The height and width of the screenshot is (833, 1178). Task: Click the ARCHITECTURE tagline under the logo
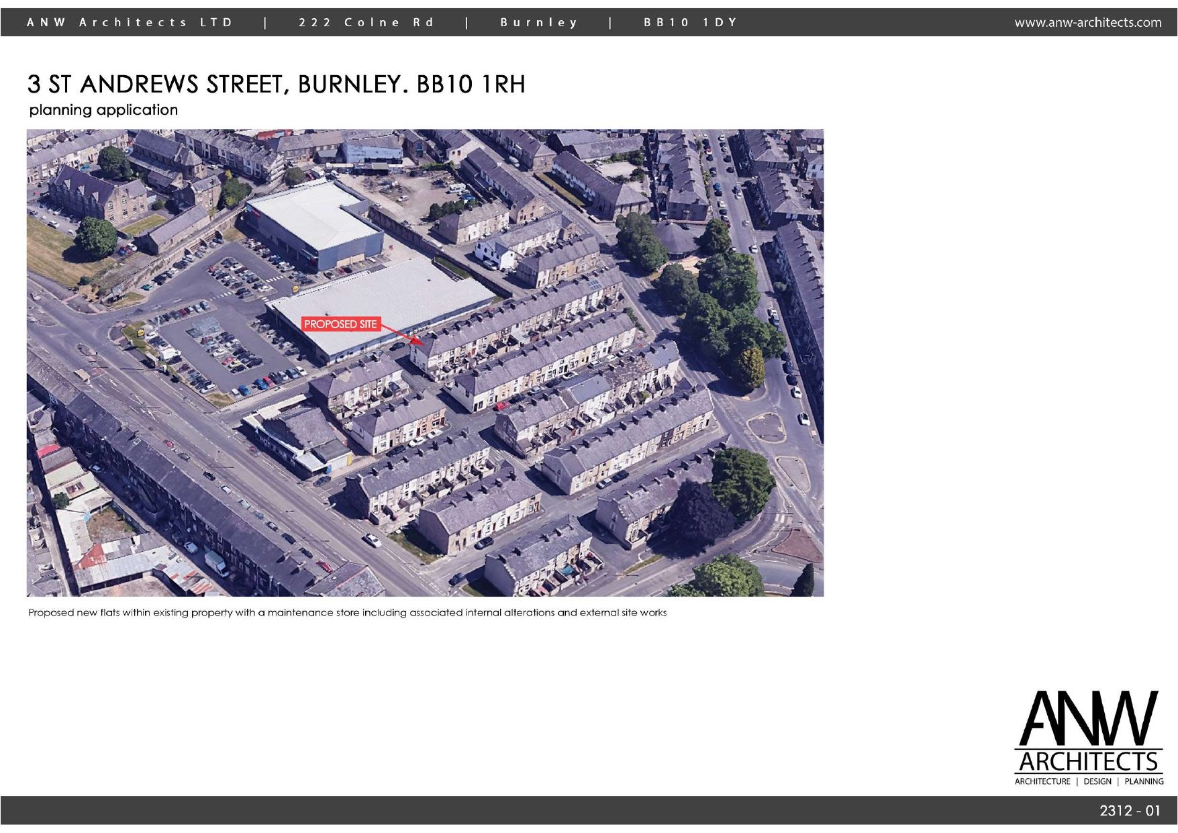pyautogui.click(x=1042, y=781)
